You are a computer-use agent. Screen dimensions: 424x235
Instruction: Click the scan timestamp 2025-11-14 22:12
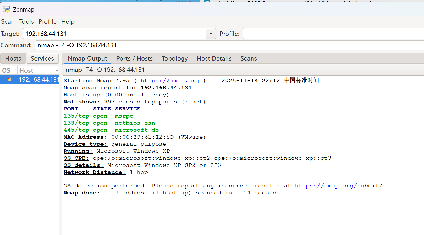[250, 81]
